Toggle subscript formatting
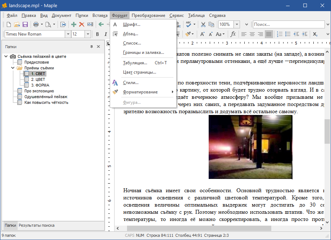This screenshot has width=331, height=240. click(x=315, y=34)
